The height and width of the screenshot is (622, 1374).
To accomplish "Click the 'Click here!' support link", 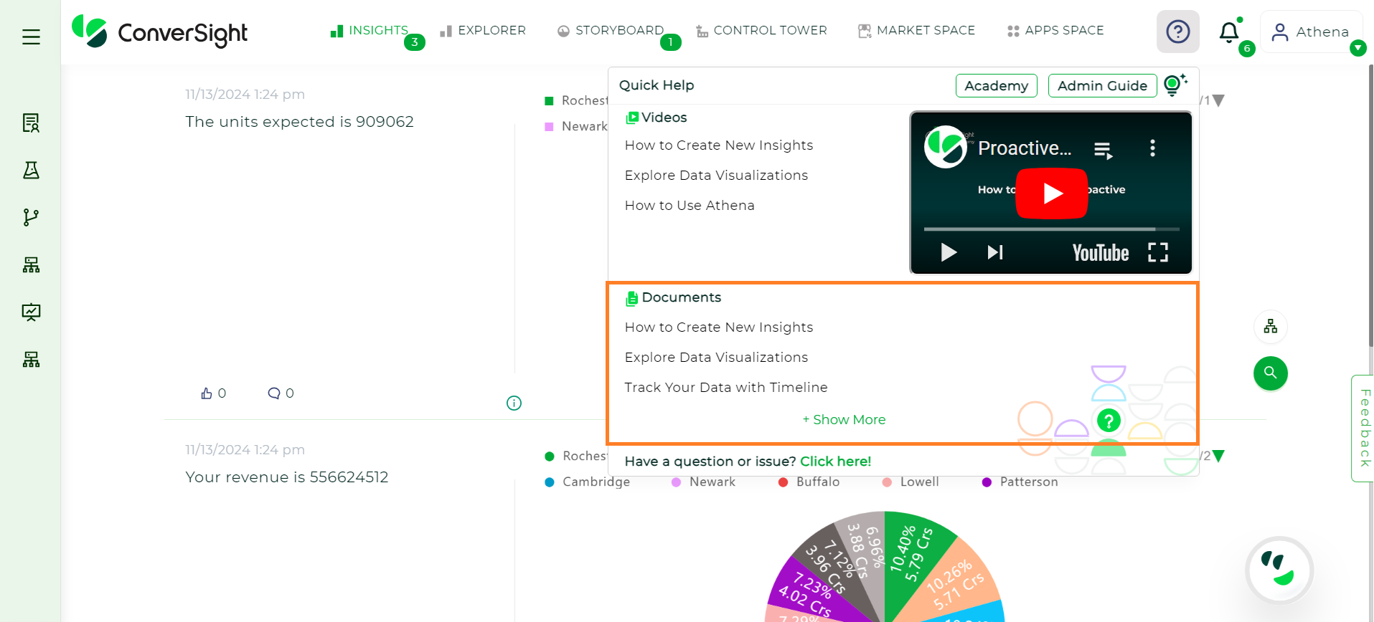I will tap(835, 461).
